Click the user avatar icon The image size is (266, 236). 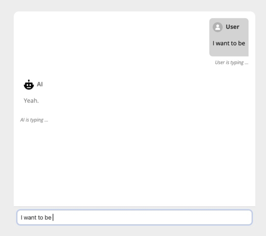[x=218, y=27]
